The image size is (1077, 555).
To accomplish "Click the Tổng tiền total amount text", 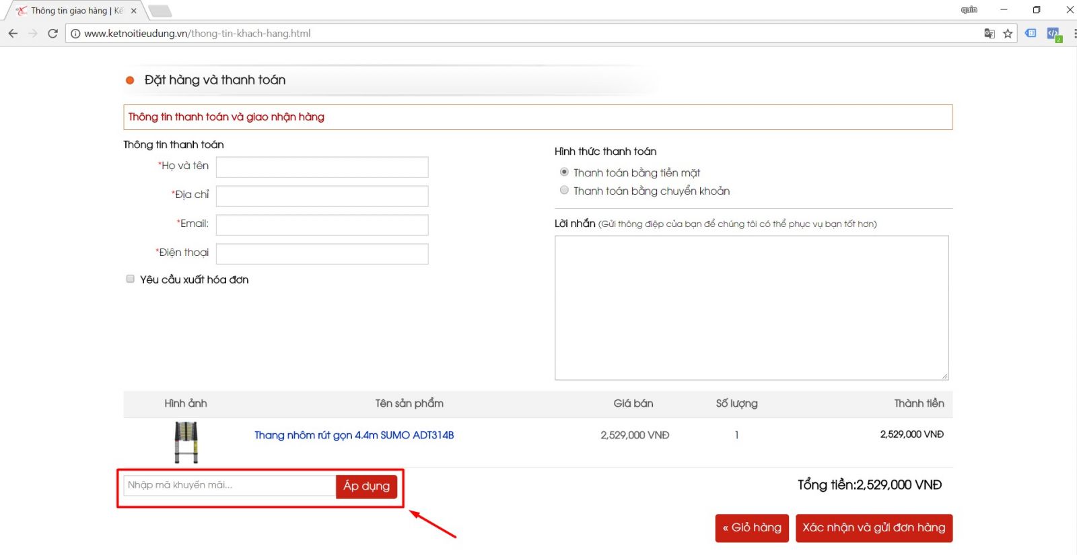I will (870, 485).
